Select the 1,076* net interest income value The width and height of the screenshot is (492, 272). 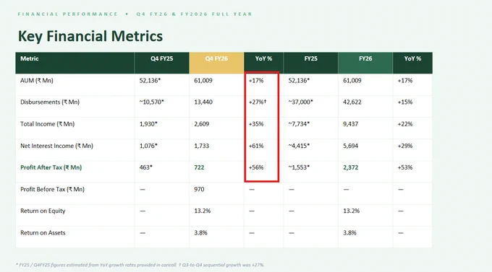(x=148, y=146)
